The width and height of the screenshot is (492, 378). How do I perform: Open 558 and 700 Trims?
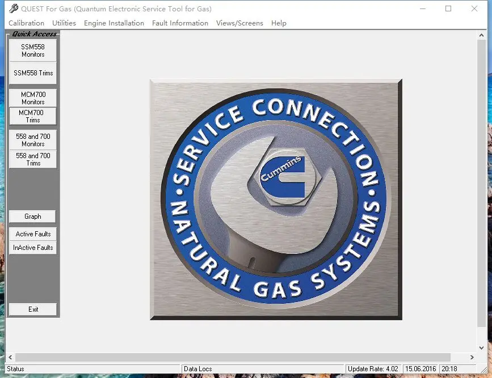(33, 159)
